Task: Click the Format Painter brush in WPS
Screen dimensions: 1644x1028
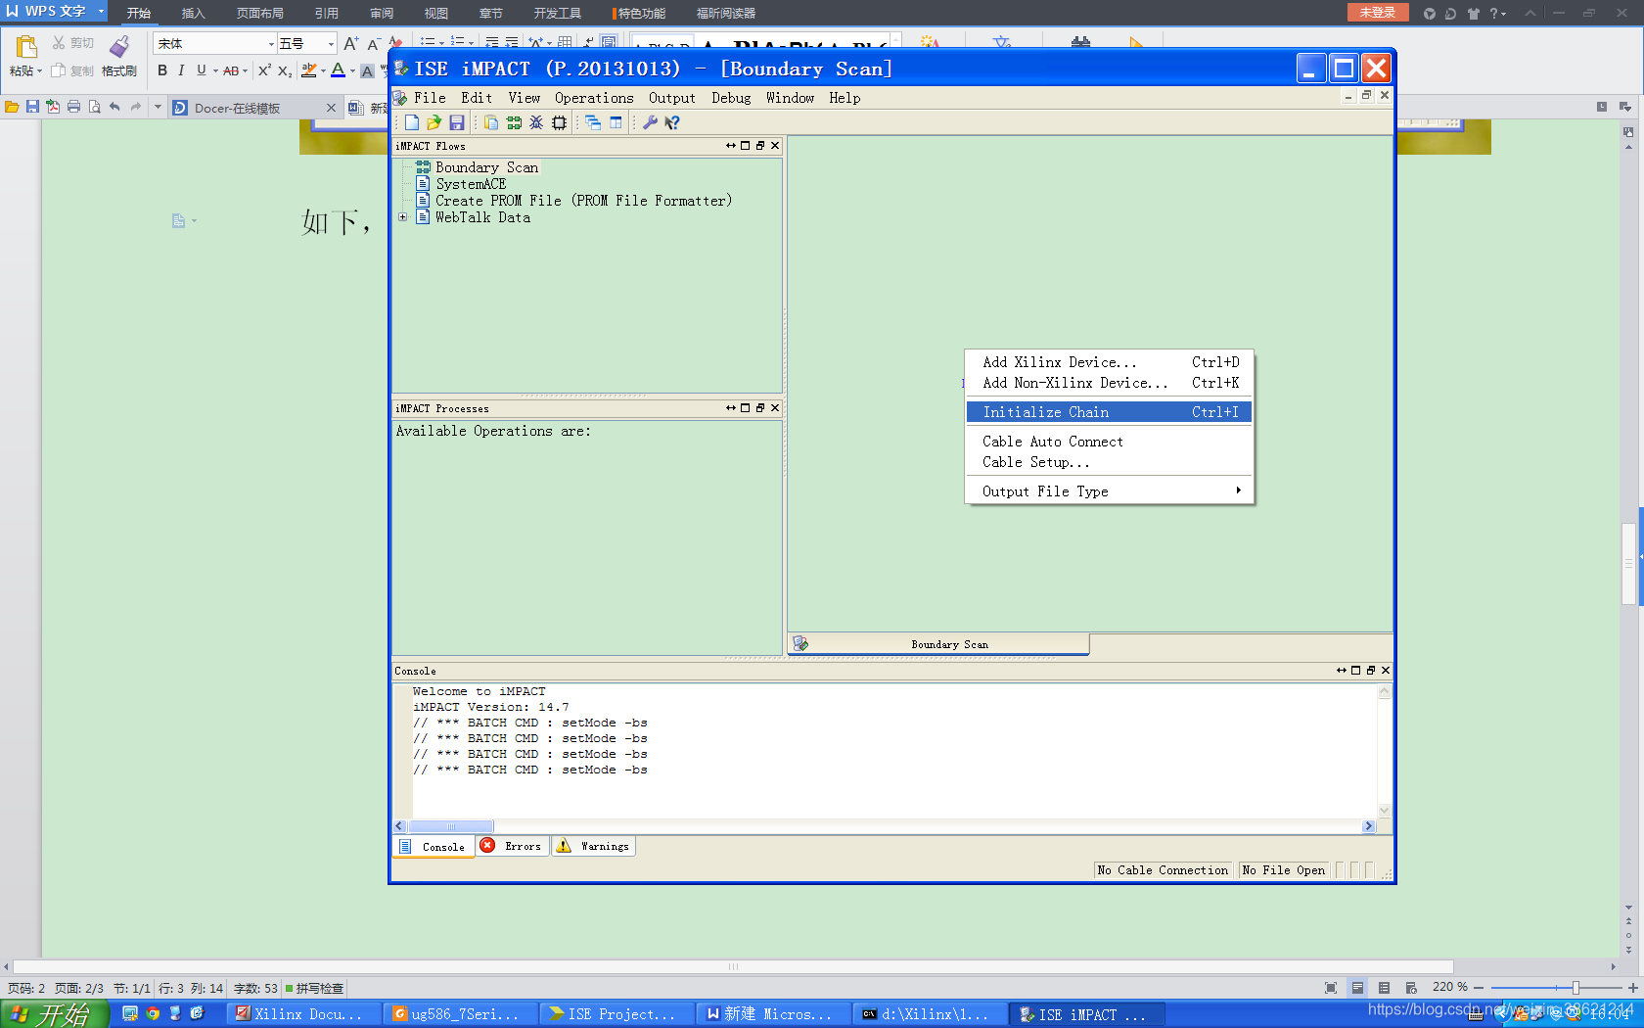Action: coord(119,46)
